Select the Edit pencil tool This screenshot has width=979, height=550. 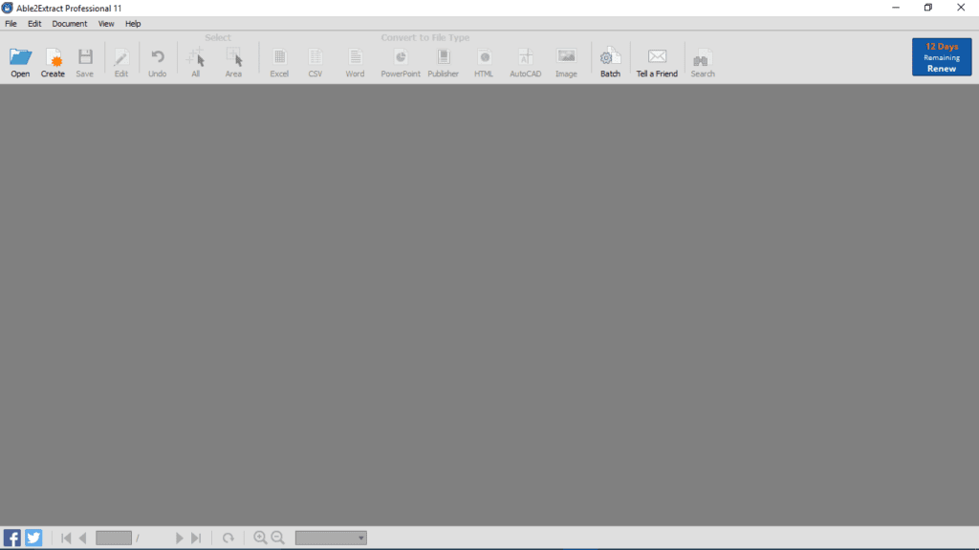click(x=121, y=57)
